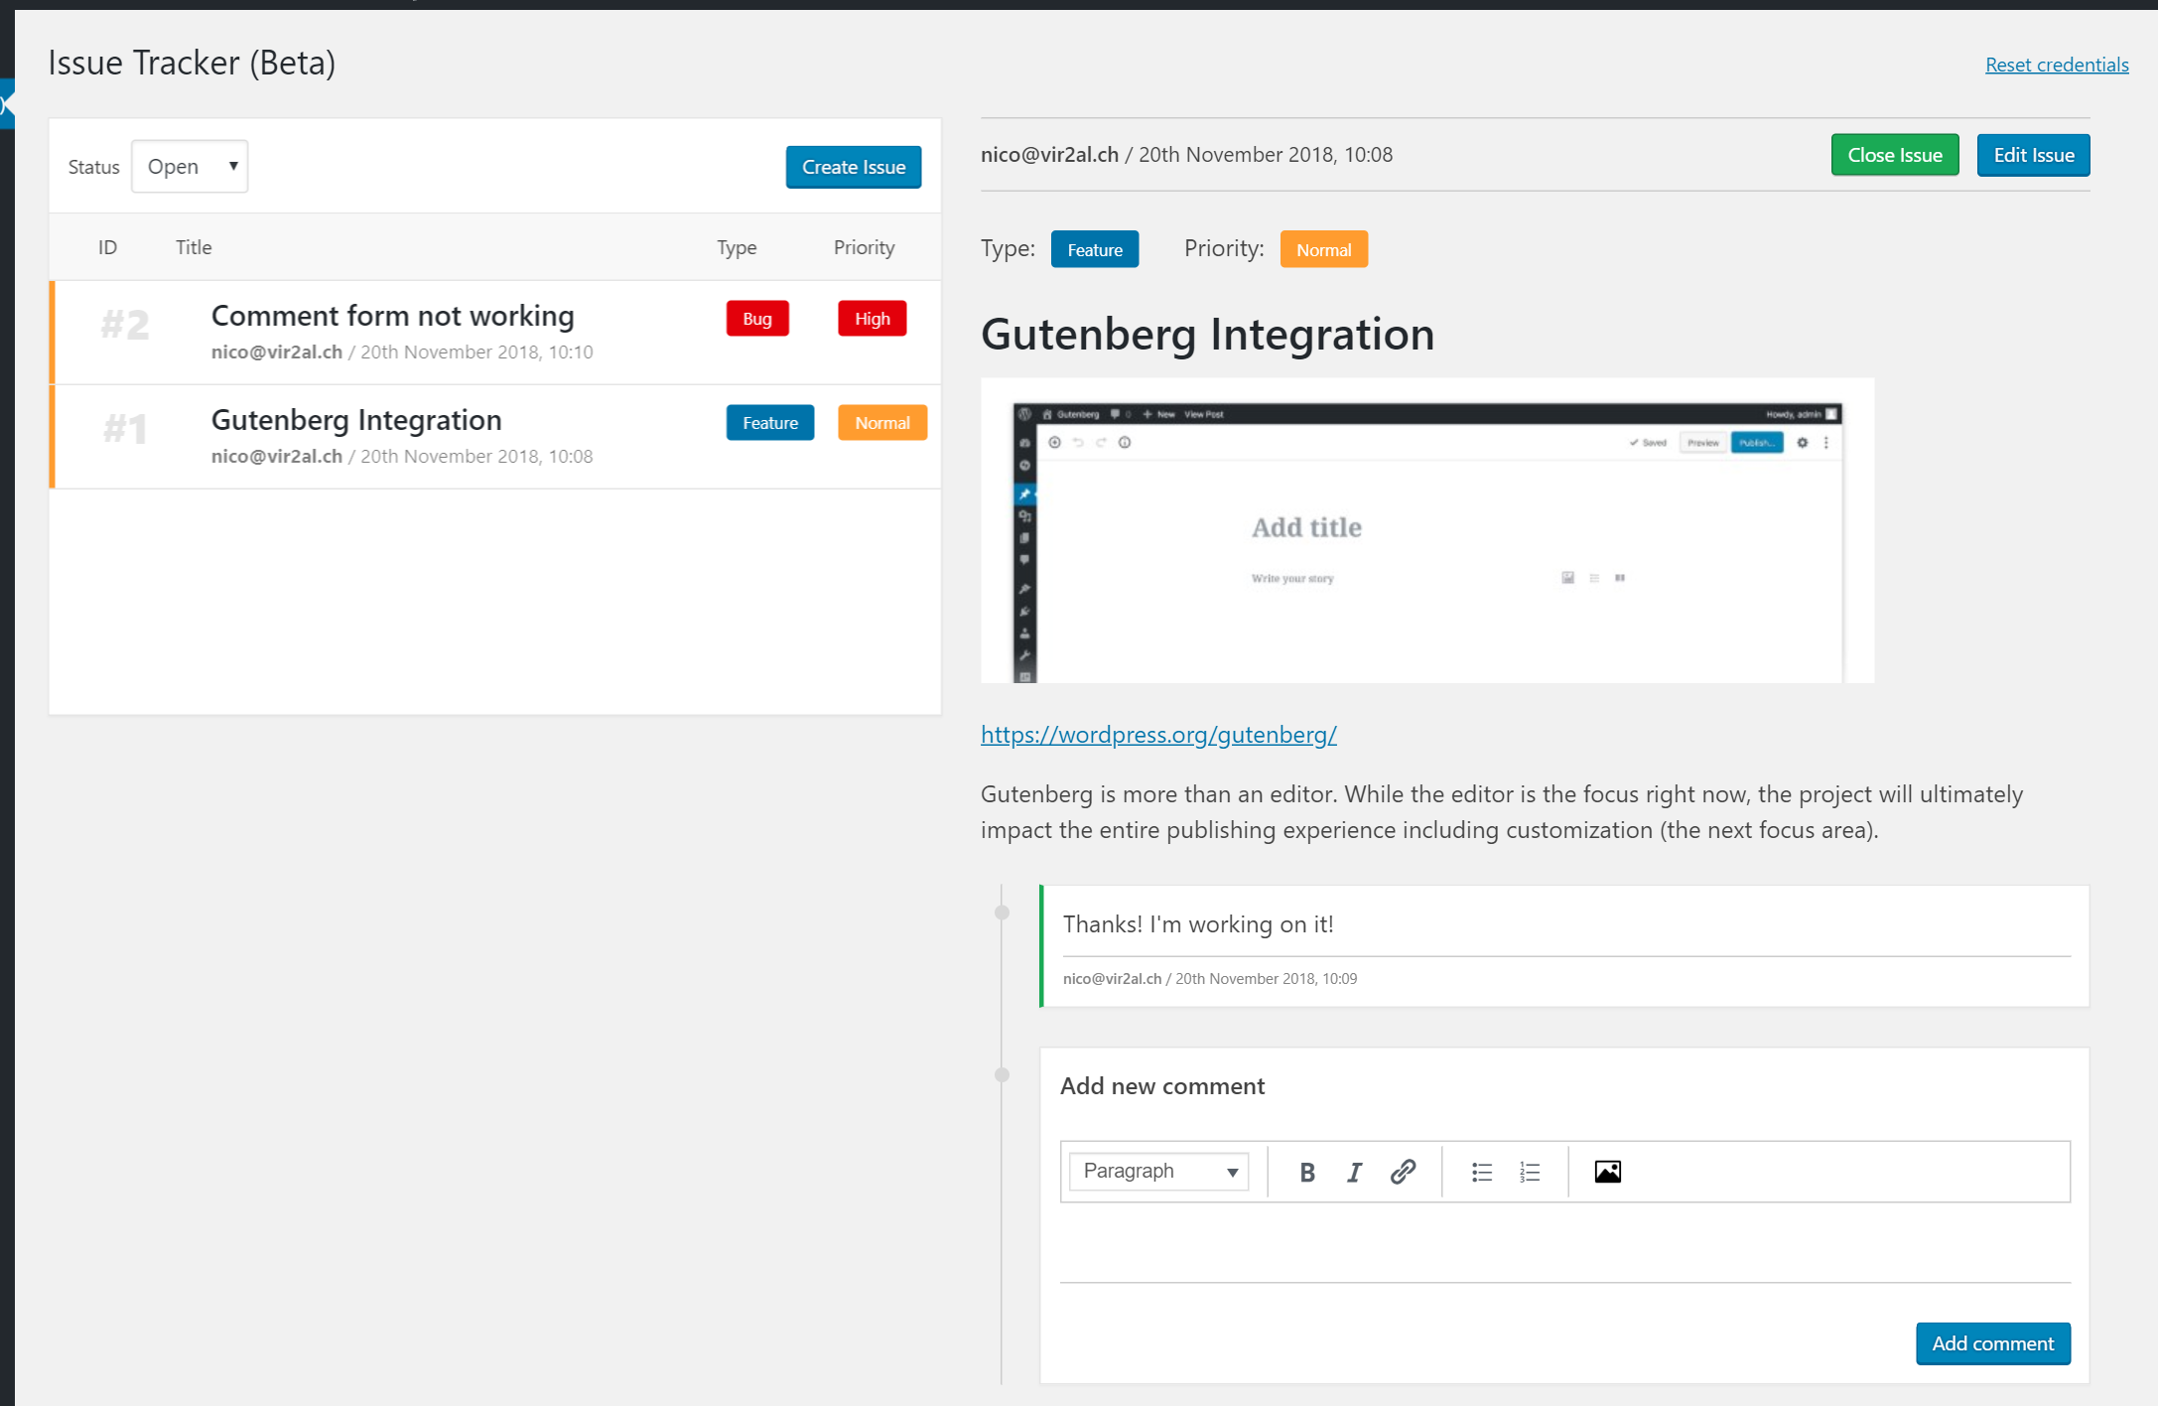Select issue #1 Gutenberg Integration in the list
The height and width of the screenshot is (1406, 2158).
click(x=494, y=437)
